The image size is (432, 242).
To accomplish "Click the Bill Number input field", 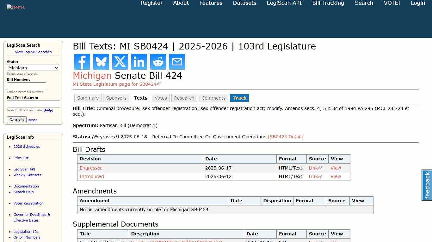I will point(26,85).
